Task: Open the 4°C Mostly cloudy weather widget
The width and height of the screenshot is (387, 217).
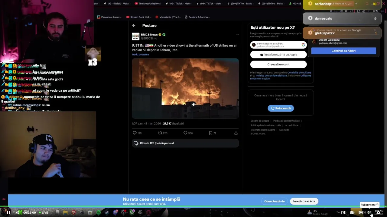Action: point(317,212)
